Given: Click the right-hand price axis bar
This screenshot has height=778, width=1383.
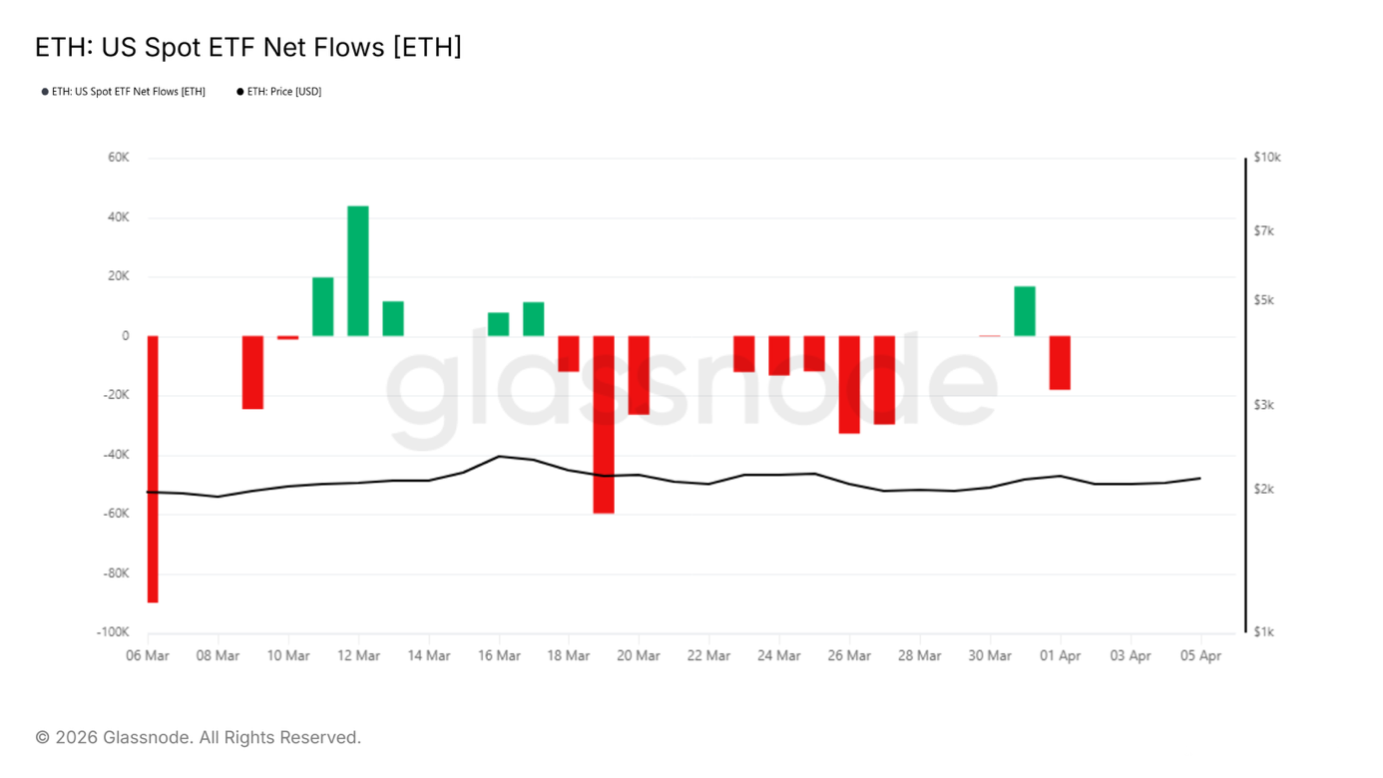Looking at the screenshot, I should 1245,395.
